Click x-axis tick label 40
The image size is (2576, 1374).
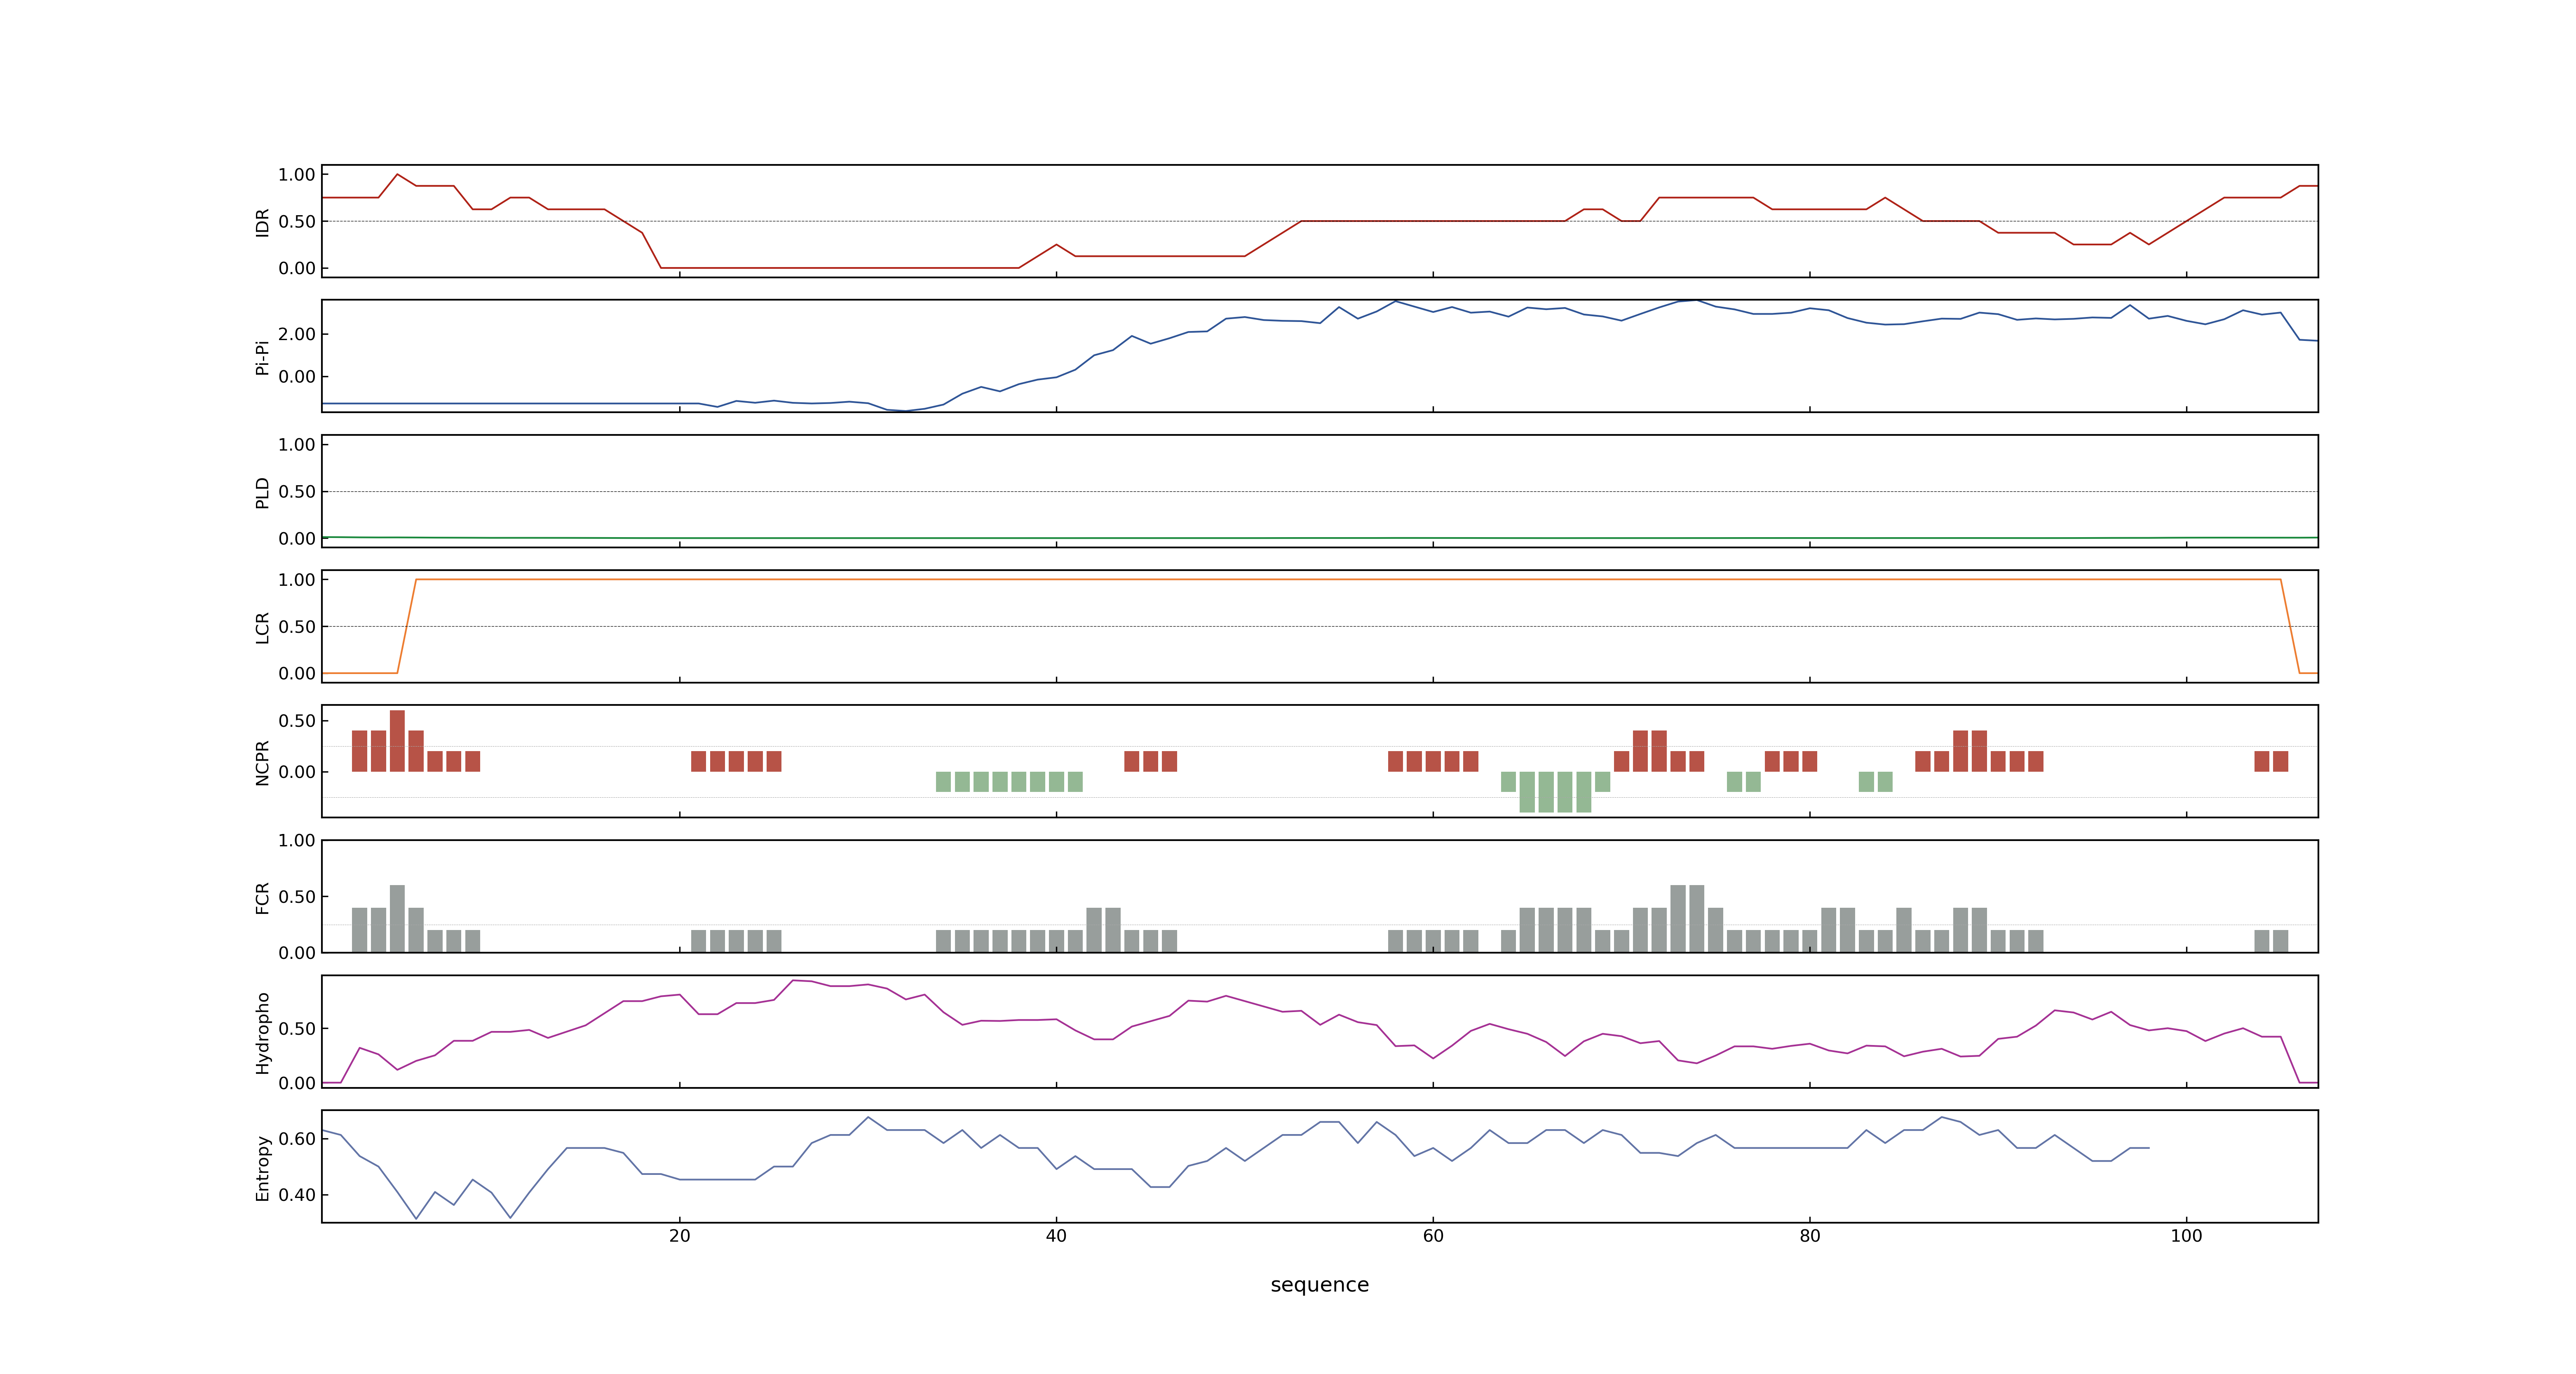click(x=1056, y=1236)
